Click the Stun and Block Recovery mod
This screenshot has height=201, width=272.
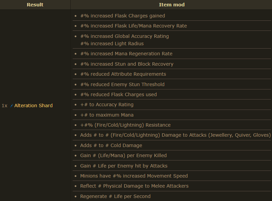click(x=127, y=64)
